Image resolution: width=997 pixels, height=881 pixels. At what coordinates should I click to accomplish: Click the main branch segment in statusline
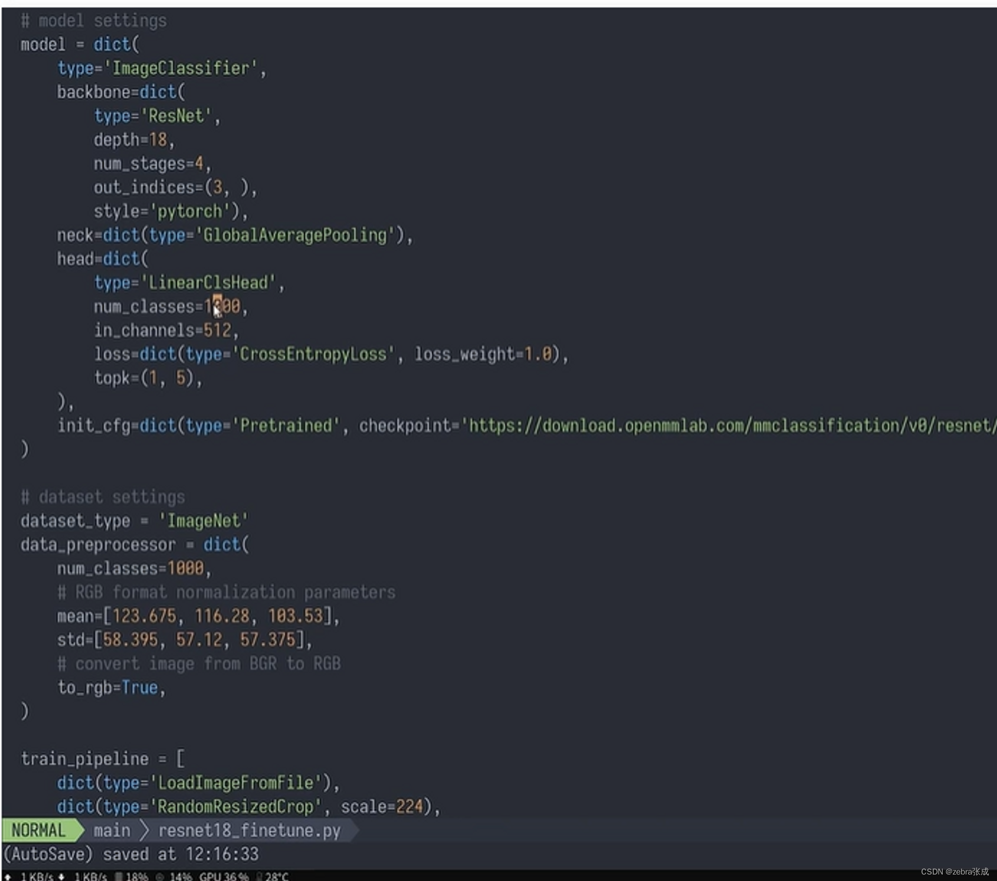click(112, 831)
